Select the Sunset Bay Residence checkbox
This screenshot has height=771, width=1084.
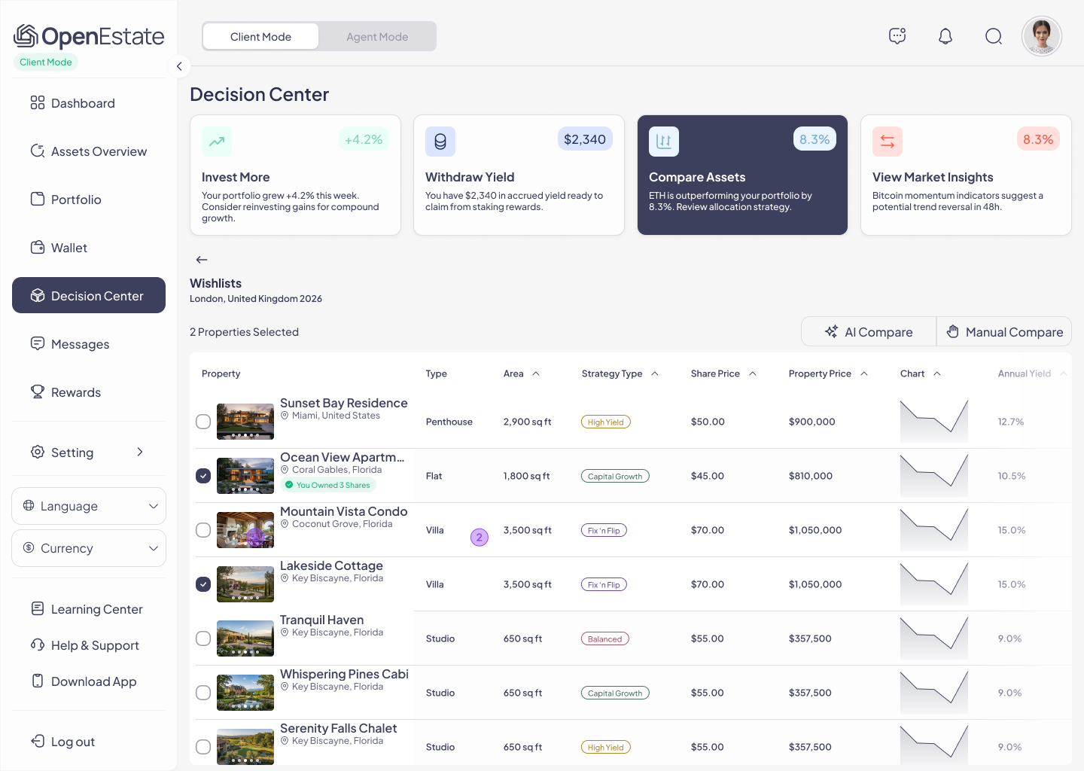pyautogui.click(x=203, y=422)
